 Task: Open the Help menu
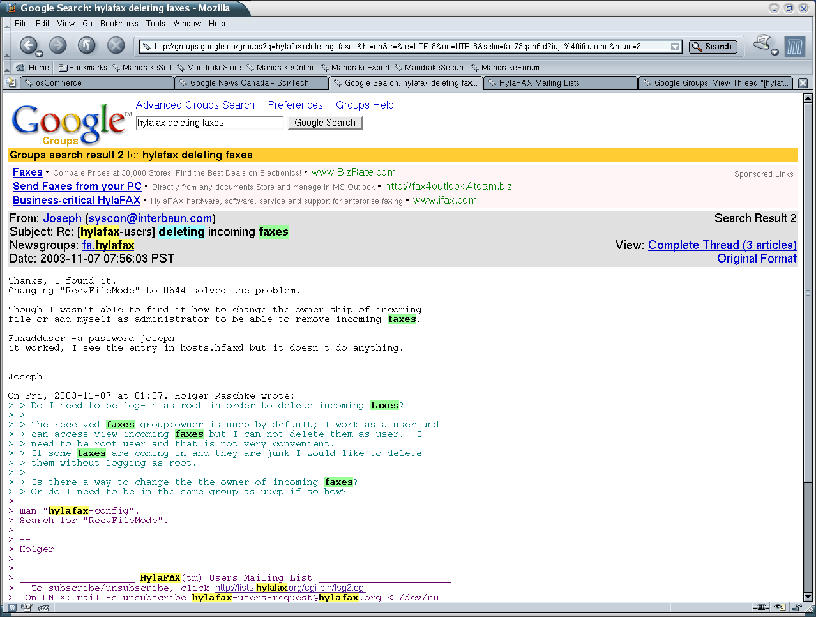point(217,24)
